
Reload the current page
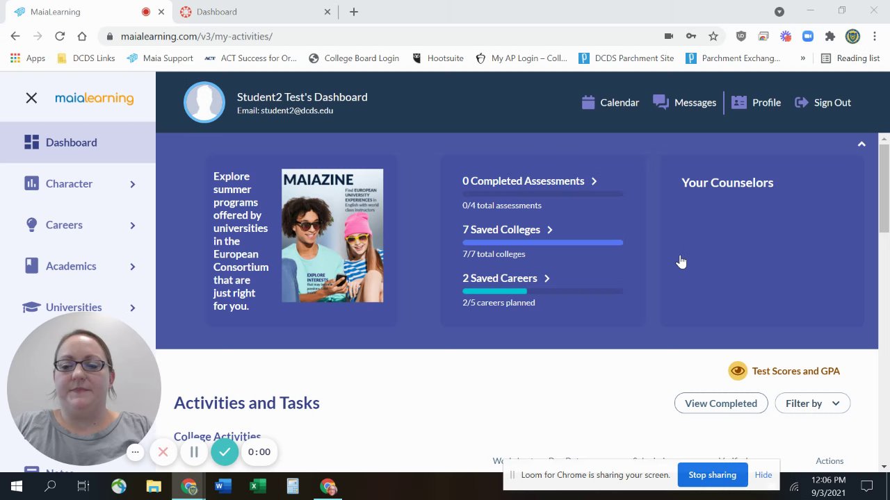[60, 36]
